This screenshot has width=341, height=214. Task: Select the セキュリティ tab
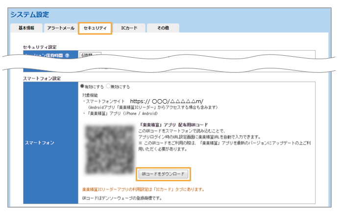pos(95,28)
